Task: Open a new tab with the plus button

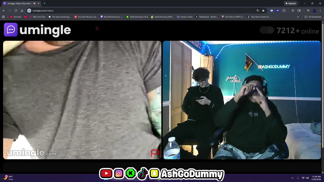Action: (44, 4)
